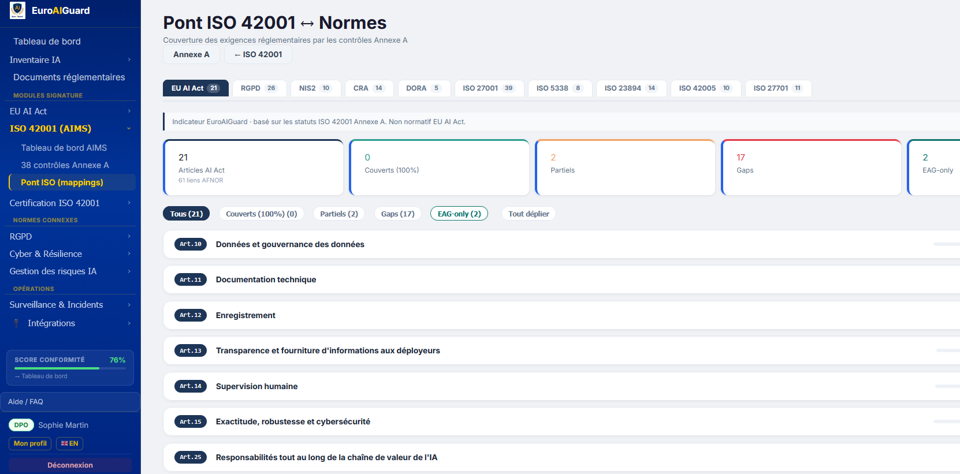Click the Déconnexion button

[70, 465]
